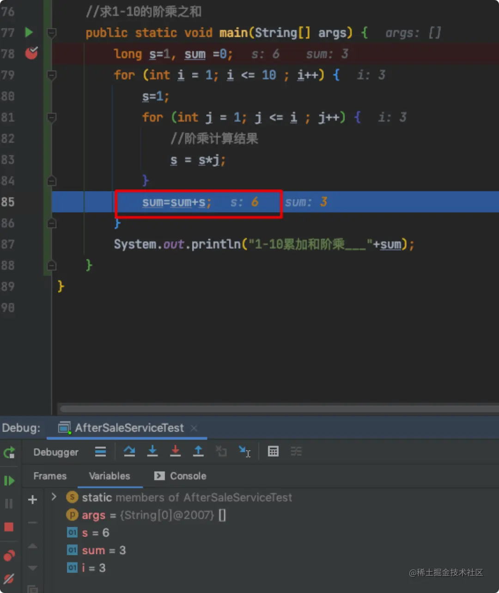Collapse the outer for loop at line 79
The width and height of the screenshot is (499, 593).
(x=51, y=75)
